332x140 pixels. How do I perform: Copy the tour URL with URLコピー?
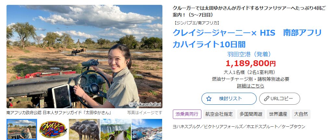click(x=279, y=99)
